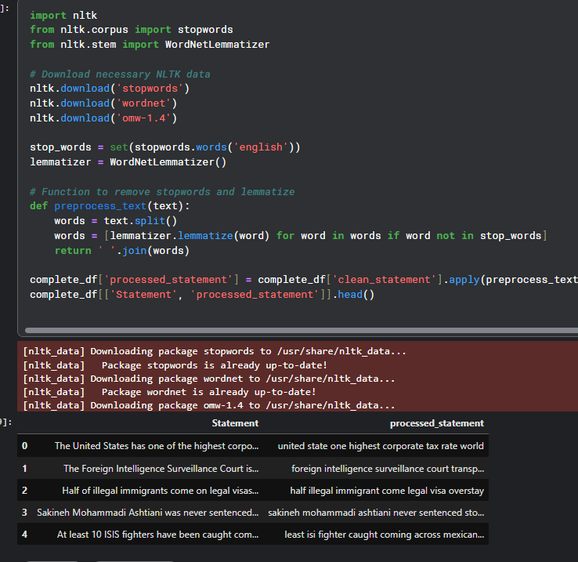Click the 'lemmatizer = WordNetLemmatizer()' line
This screenshot has height=562, width=578.
coord(128,162)
